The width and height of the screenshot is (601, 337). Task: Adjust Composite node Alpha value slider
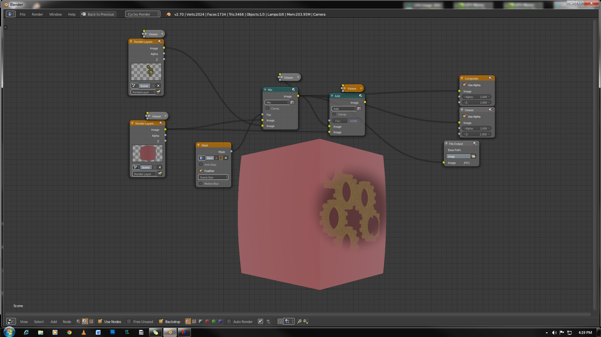[476, 97]
